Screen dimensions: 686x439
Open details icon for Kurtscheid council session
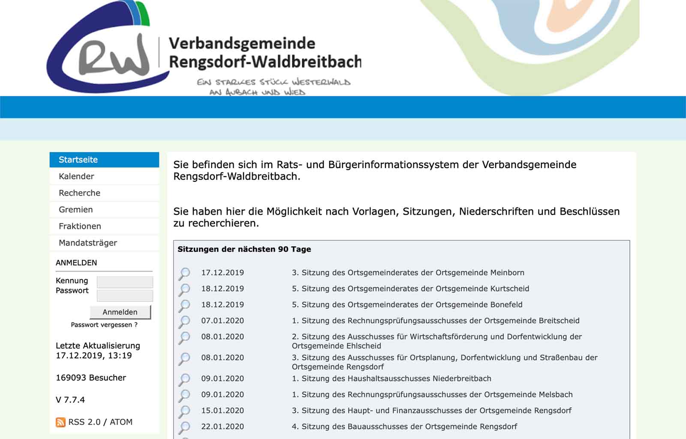pos(184,290)
